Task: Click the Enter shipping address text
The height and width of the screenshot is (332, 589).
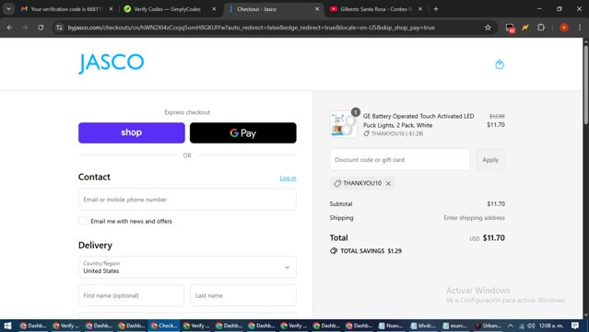Action: (x=474, y=218)
